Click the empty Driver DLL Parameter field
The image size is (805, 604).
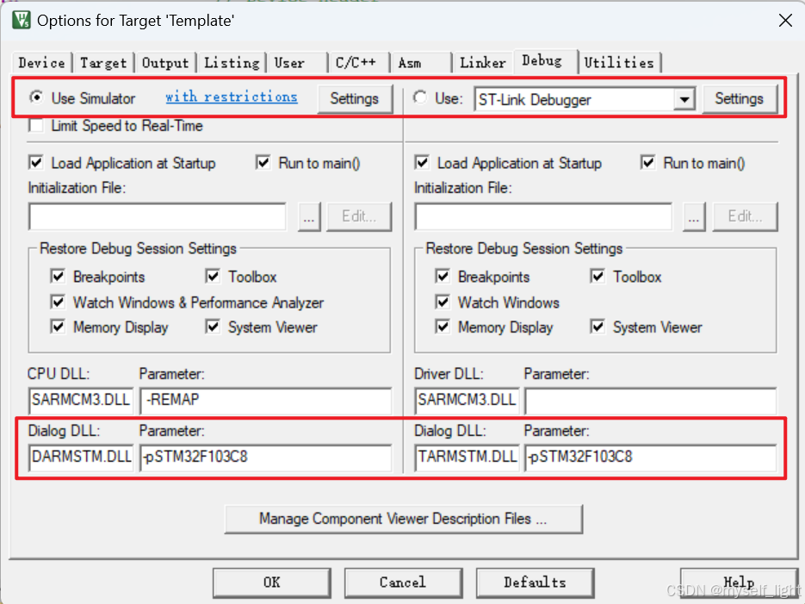pos(651,401)
